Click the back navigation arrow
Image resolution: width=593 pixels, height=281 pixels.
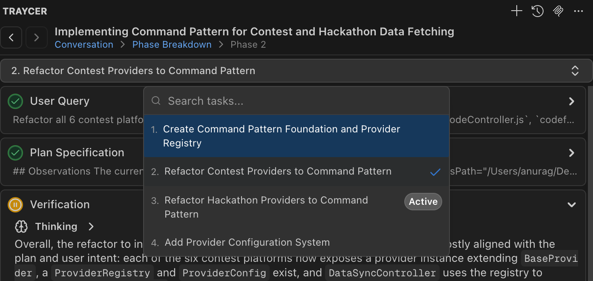pyautogui.click(x=12, y=37)
